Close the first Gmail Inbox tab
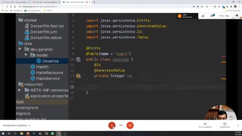The width and height of the screenshot is (242, 136). 29,2
